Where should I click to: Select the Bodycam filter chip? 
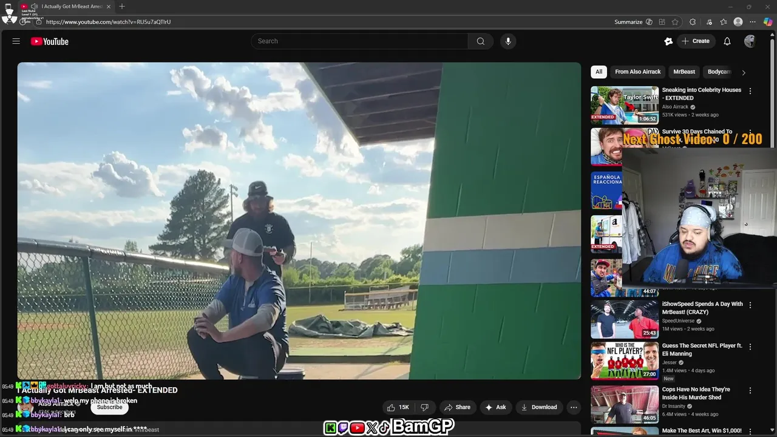pyautogui.click(x=719, y=72)
